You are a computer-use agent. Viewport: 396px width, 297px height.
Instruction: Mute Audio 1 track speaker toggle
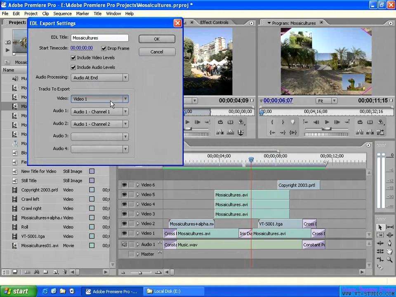click(x=124, y=245)
